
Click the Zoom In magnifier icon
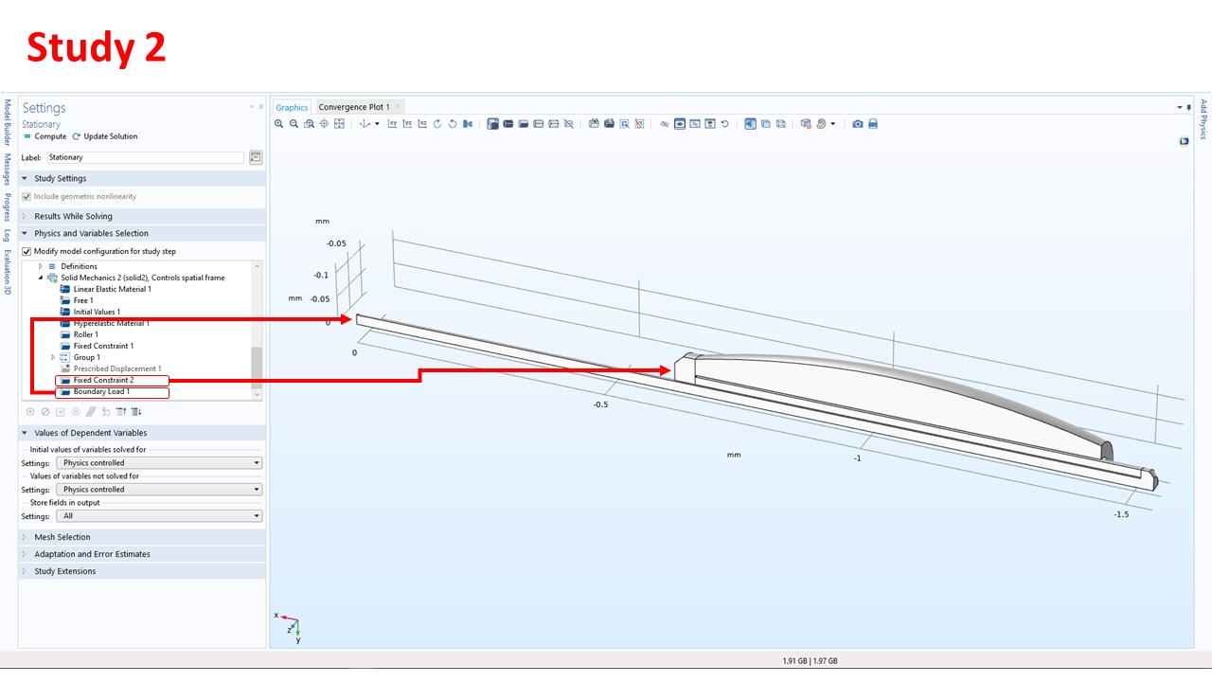(279, 124)
